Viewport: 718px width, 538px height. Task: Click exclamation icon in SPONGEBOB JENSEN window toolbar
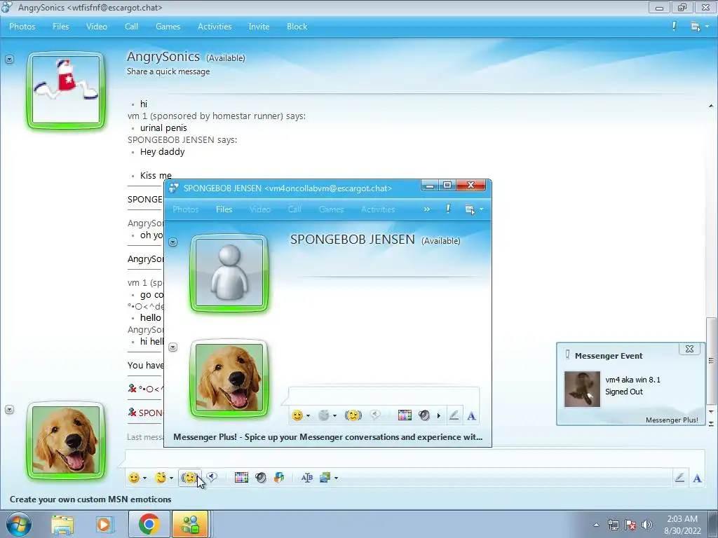pyautogui.click(x=448, y=209)
